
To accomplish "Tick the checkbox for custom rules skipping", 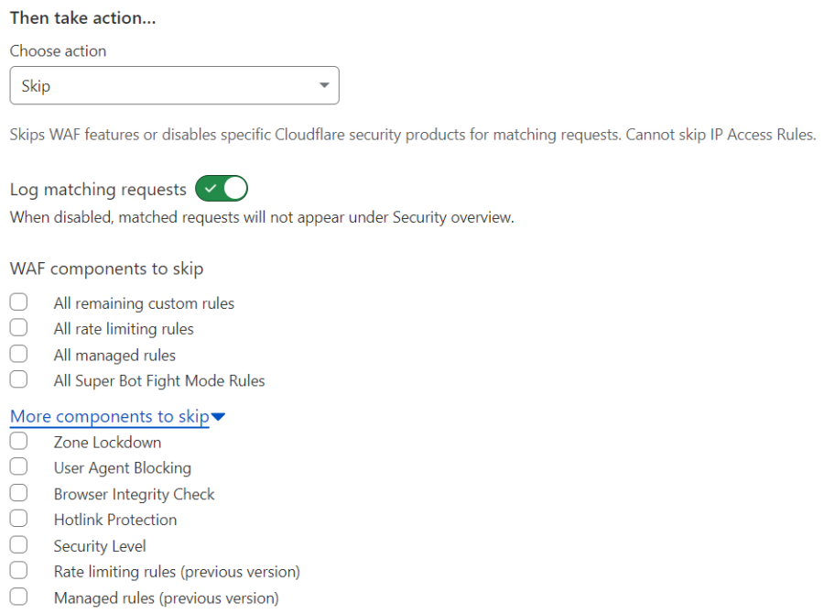I will (x=18, y=302).
